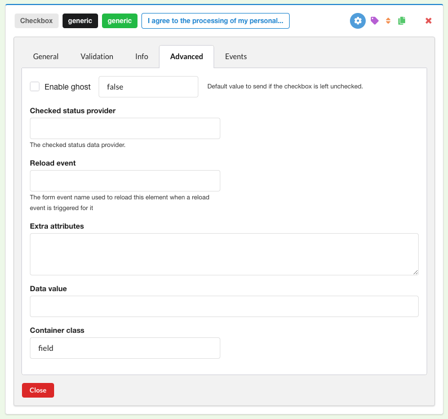Click inside the Extra attributes textarea
Screen dimensions: 448x419
[x=224, y=254]
